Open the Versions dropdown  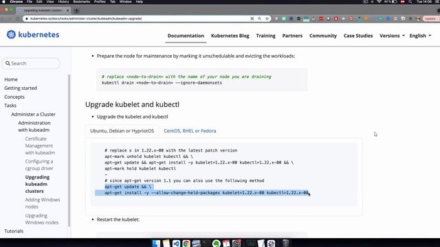tap(392, 36)
